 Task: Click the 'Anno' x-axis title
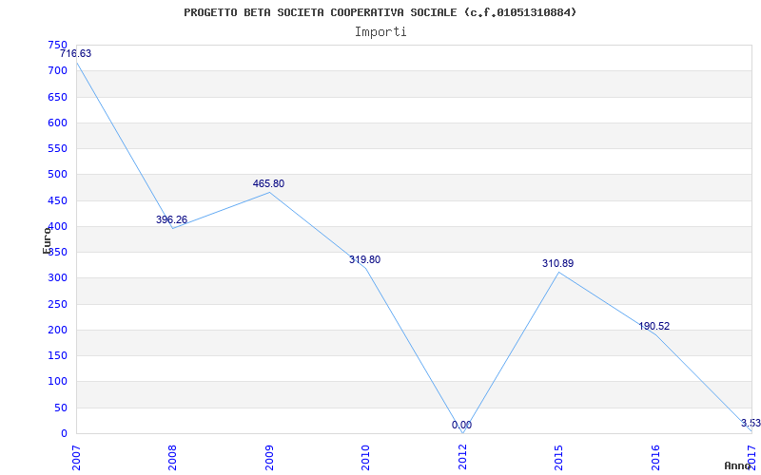[x=738, y=465]
